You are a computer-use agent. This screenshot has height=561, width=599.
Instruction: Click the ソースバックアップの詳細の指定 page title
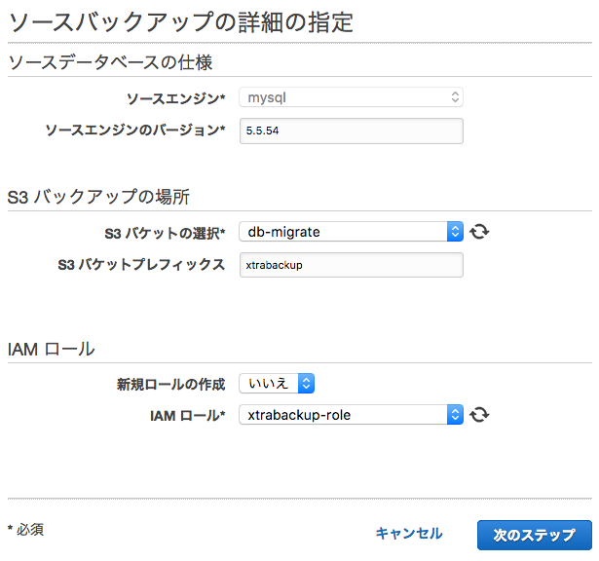pos(181,22)
